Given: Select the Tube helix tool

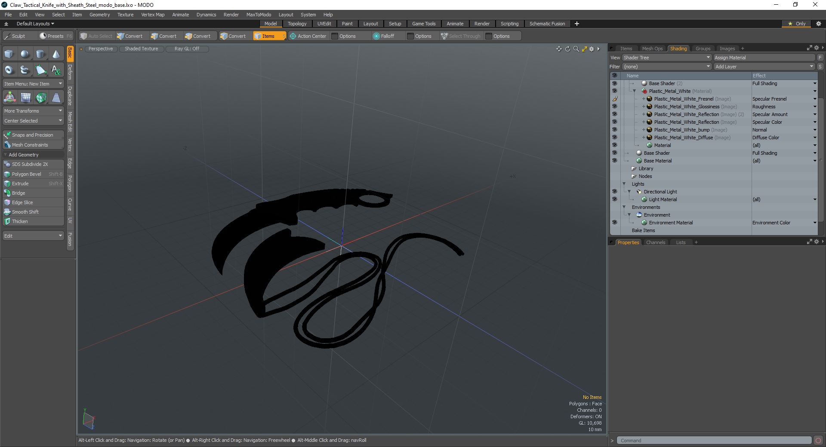Looking at the screenshot, I should (x=25, y=70).
